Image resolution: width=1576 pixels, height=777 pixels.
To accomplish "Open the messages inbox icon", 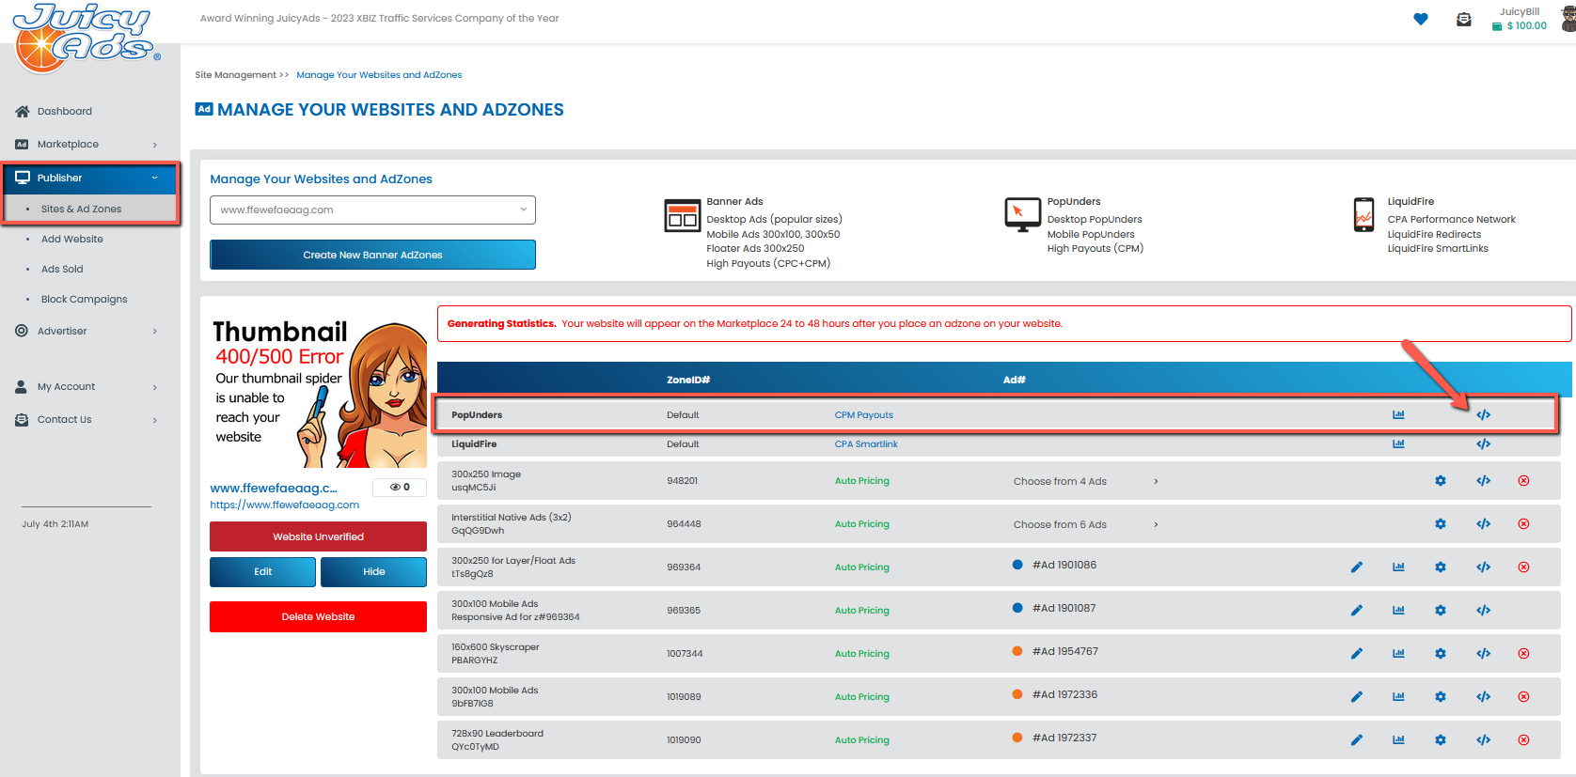I will 1464,19.
